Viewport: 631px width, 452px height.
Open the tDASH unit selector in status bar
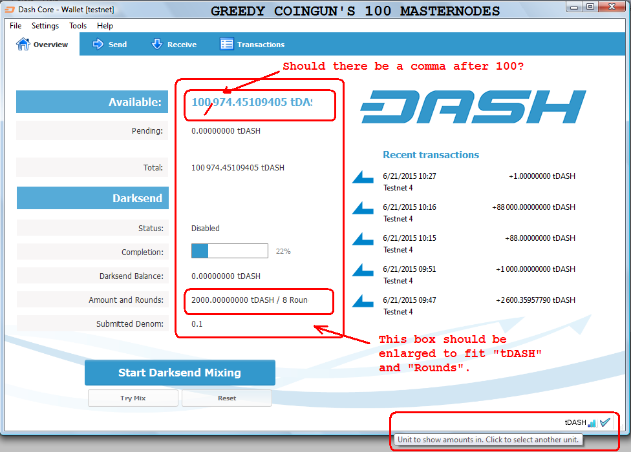[575, 422]
